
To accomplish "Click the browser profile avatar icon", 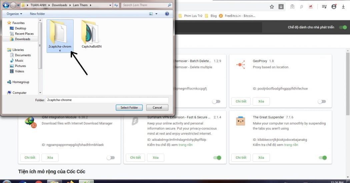I will pyautogui.click(x=334, y=7).
